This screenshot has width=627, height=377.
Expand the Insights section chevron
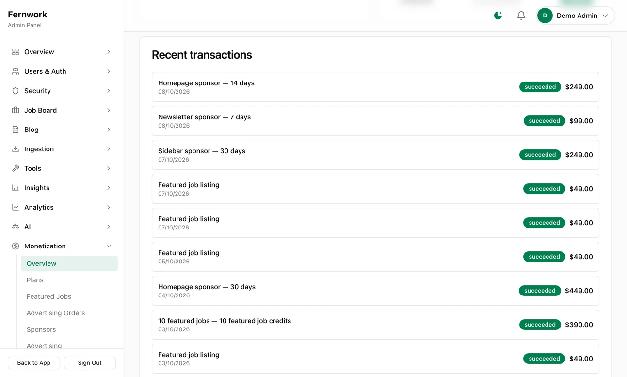pyautogui.click(x=109, y=188)
